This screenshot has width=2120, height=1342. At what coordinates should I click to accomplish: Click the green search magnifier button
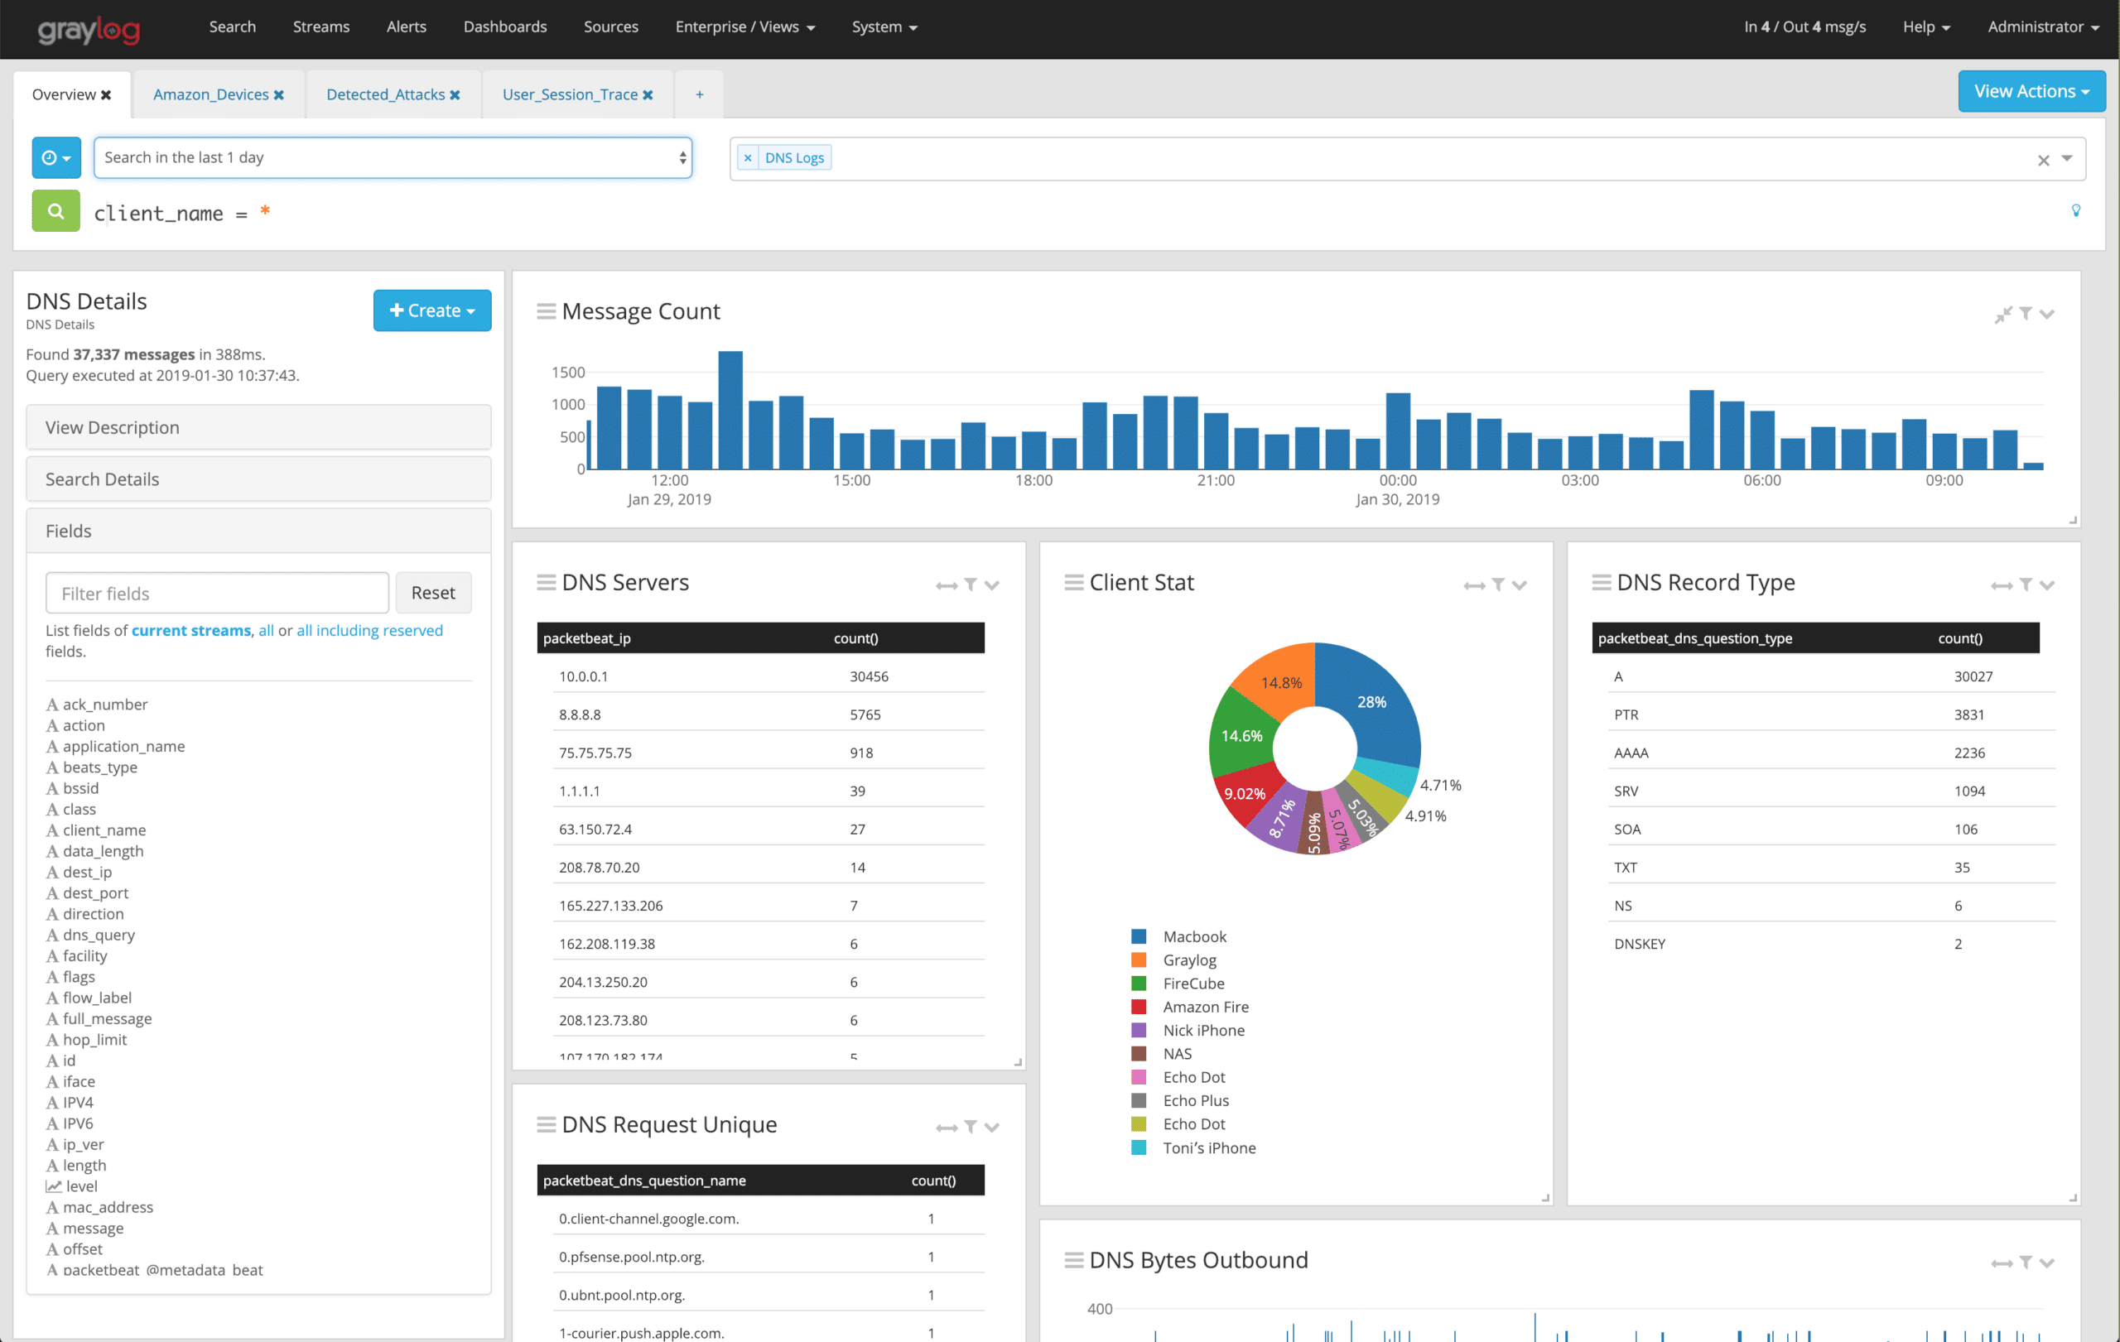coord(55,211)
